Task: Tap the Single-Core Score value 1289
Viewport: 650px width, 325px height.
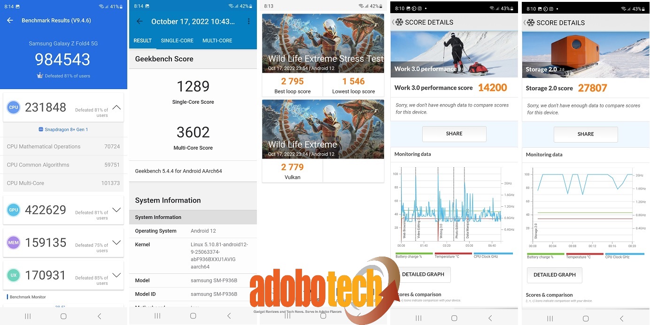Action: 193,86
